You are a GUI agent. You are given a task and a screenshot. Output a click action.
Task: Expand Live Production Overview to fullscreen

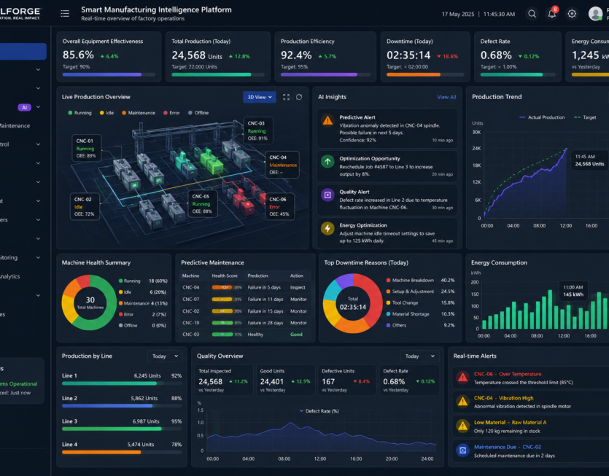[286, 97]
